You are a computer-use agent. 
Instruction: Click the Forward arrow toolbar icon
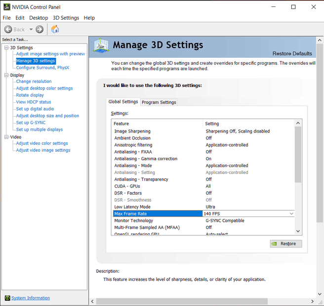(x=40, y=29)
